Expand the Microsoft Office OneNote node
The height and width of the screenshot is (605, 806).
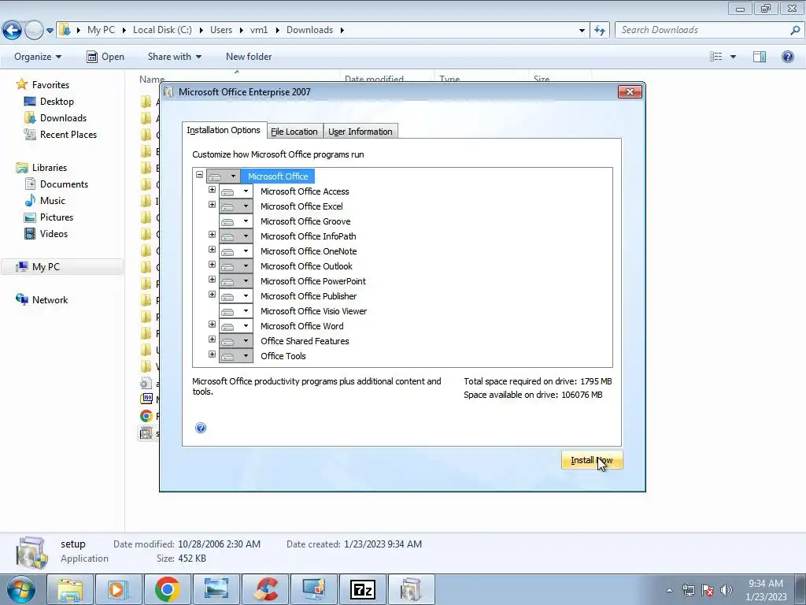(212, 249)
